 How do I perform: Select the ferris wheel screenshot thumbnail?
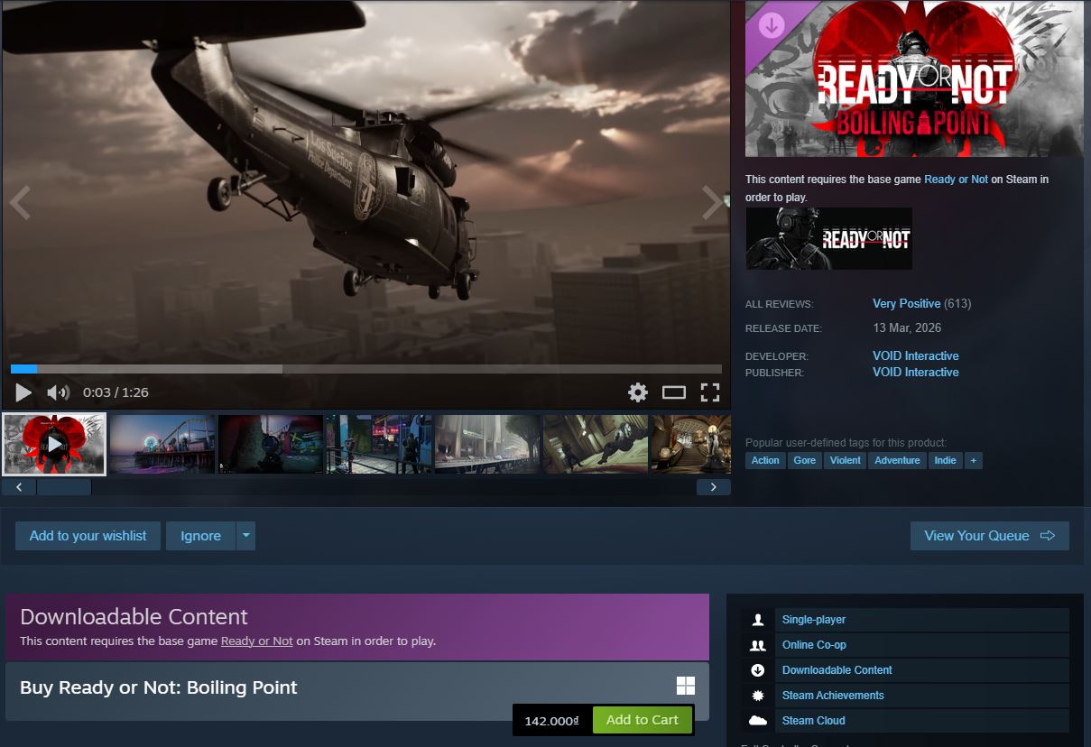(x=162, y=443)
